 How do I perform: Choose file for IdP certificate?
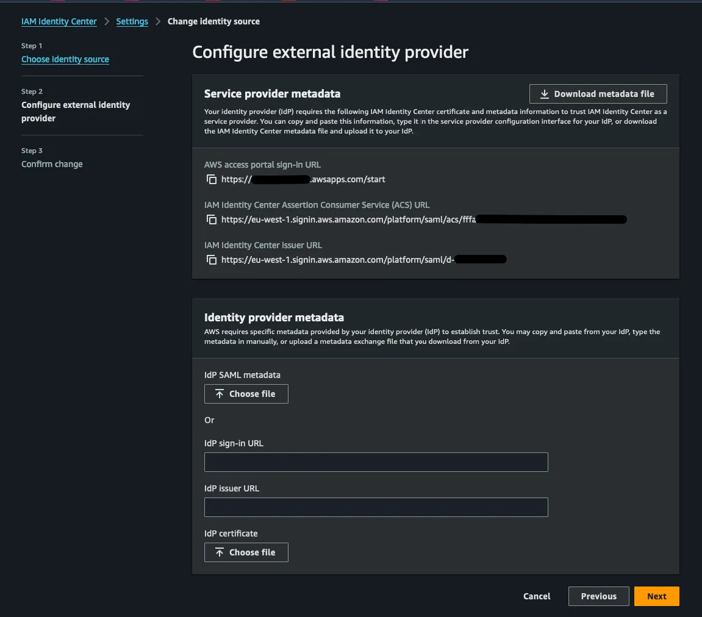coord(246,552)
